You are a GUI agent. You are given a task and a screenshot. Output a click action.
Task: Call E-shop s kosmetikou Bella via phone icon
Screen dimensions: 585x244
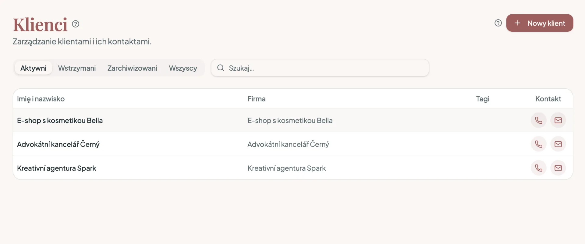coord(539,120)
